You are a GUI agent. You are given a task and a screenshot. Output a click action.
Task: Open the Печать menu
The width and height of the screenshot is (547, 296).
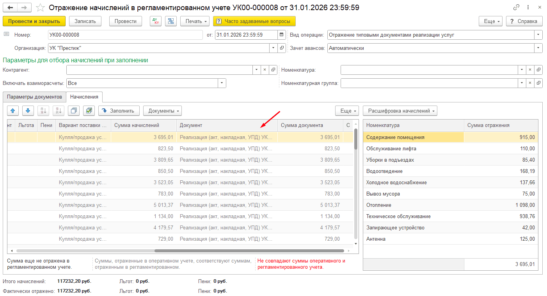point(195,21)
